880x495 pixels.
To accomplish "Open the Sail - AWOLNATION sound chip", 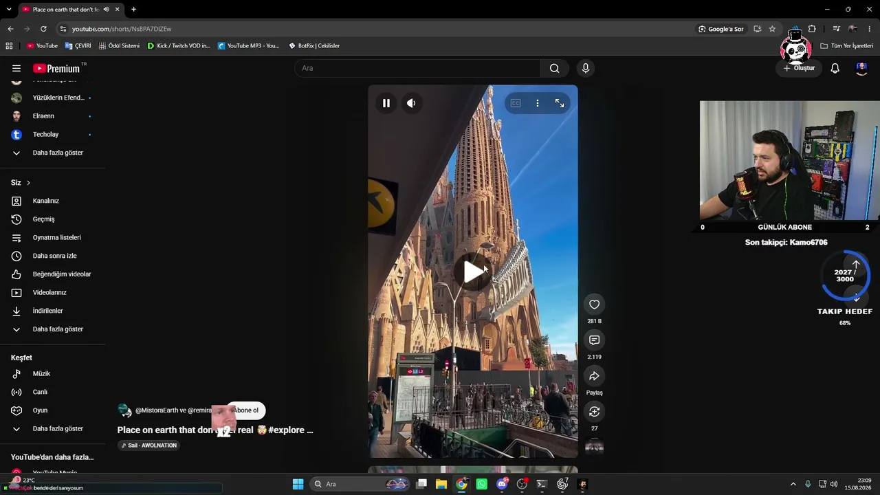I will coord(149,445).
